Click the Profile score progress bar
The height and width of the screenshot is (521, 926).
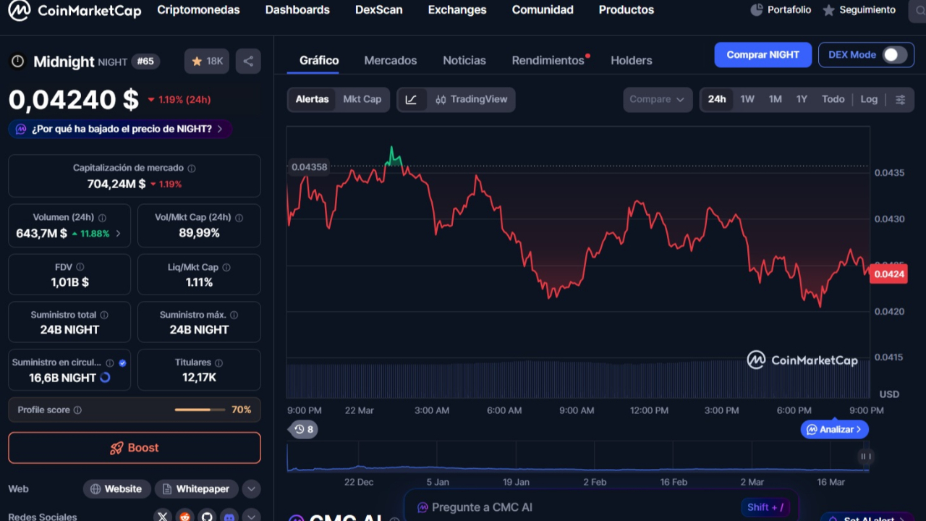[x=199, y=410]
